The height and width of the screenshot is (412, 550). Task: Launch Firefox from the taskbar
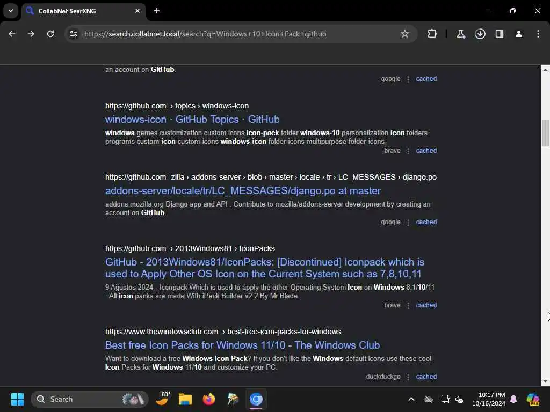pos(209,399)
